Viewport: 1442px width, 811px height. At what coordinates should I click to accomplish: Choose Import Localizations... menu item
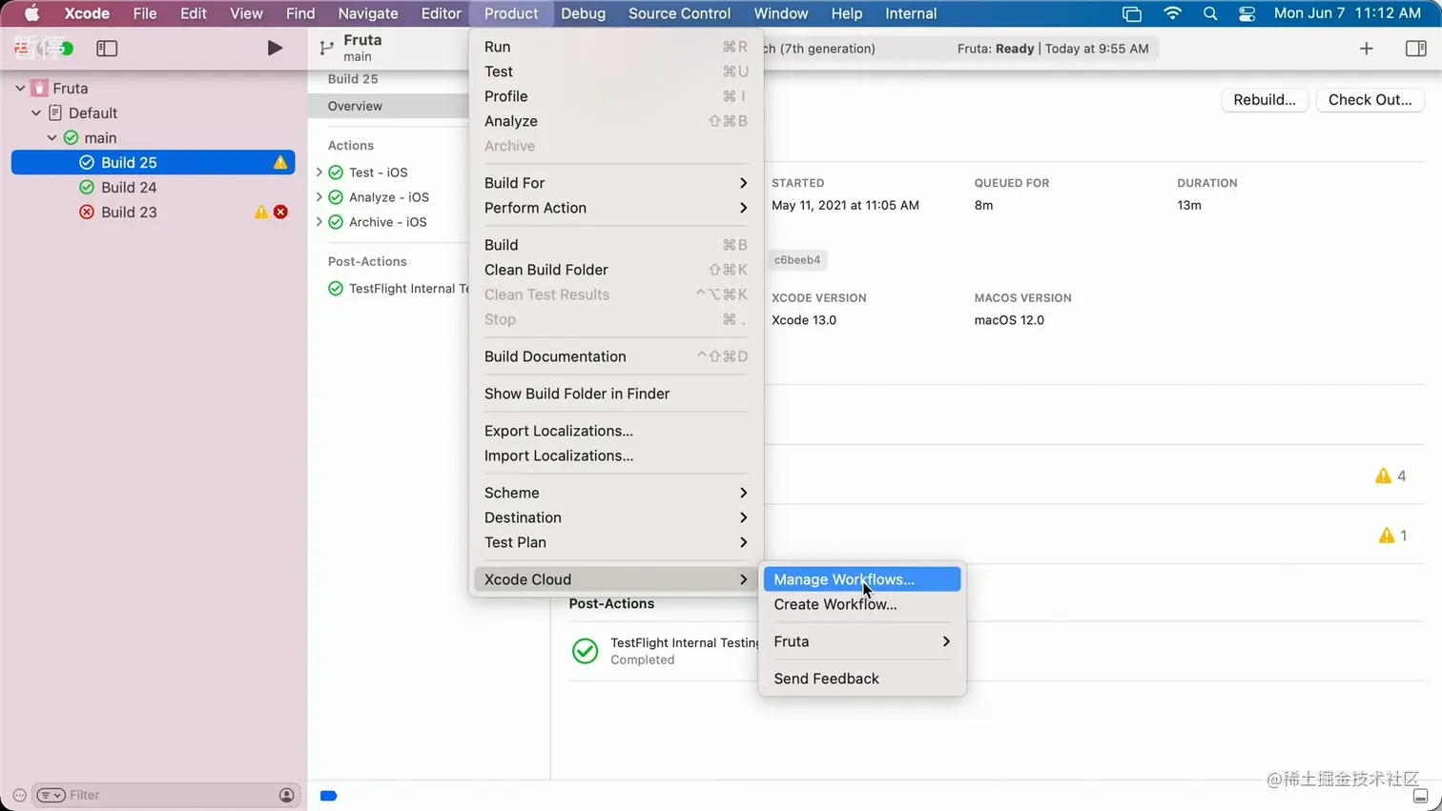point(616,456)
